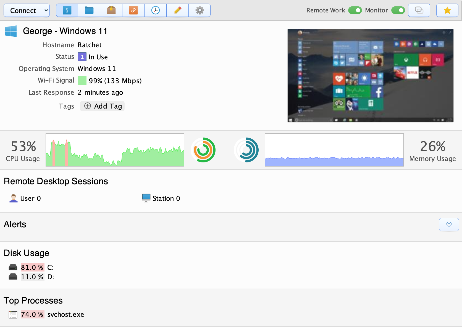Image resolution: width=462 pixels, height=327 pixels.
Task: Click the Ratchet hostname value
Action: (90, 45)
